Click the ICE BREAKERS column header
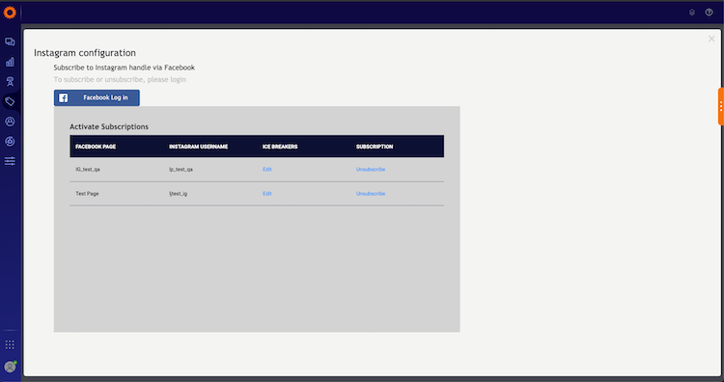Viewport: 724px width, 382px height. (280, 147)
